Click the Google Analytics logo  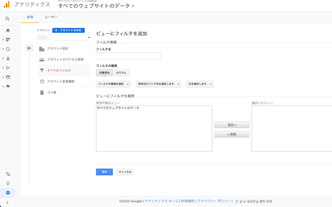pos(6,4)
